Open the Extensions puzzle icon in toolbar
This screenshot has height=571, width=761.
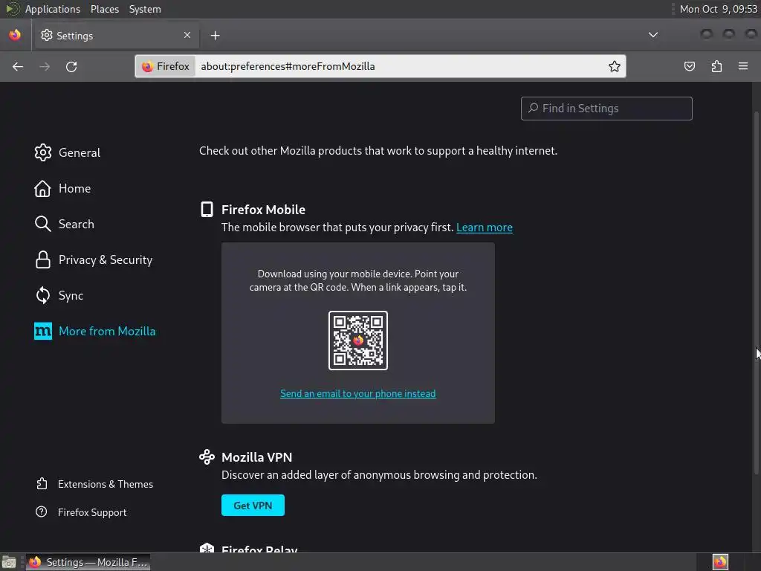click(x=716, y=66)
